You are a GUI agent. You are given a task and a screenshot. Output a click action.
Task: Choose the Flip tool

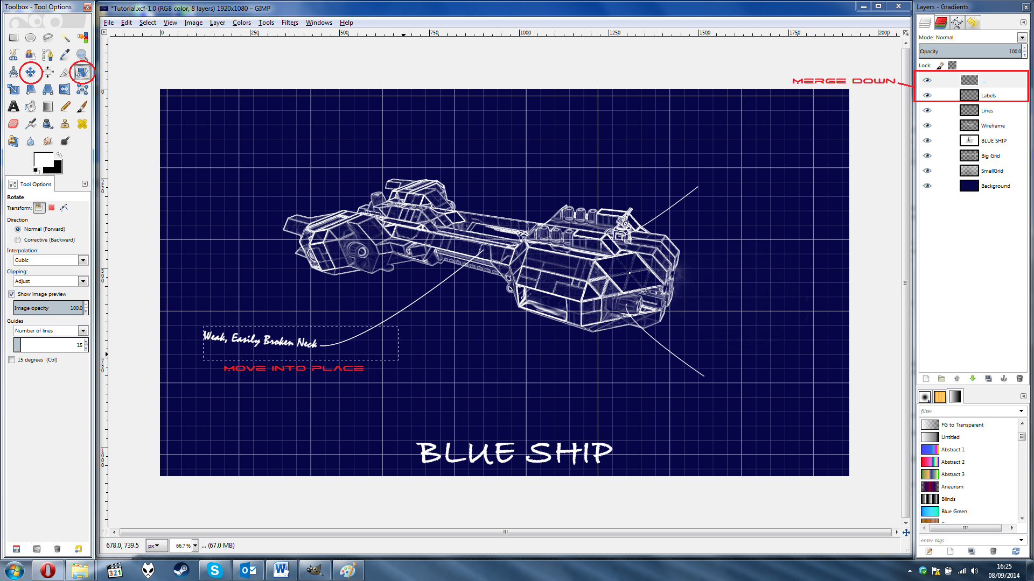click(65, 89)
